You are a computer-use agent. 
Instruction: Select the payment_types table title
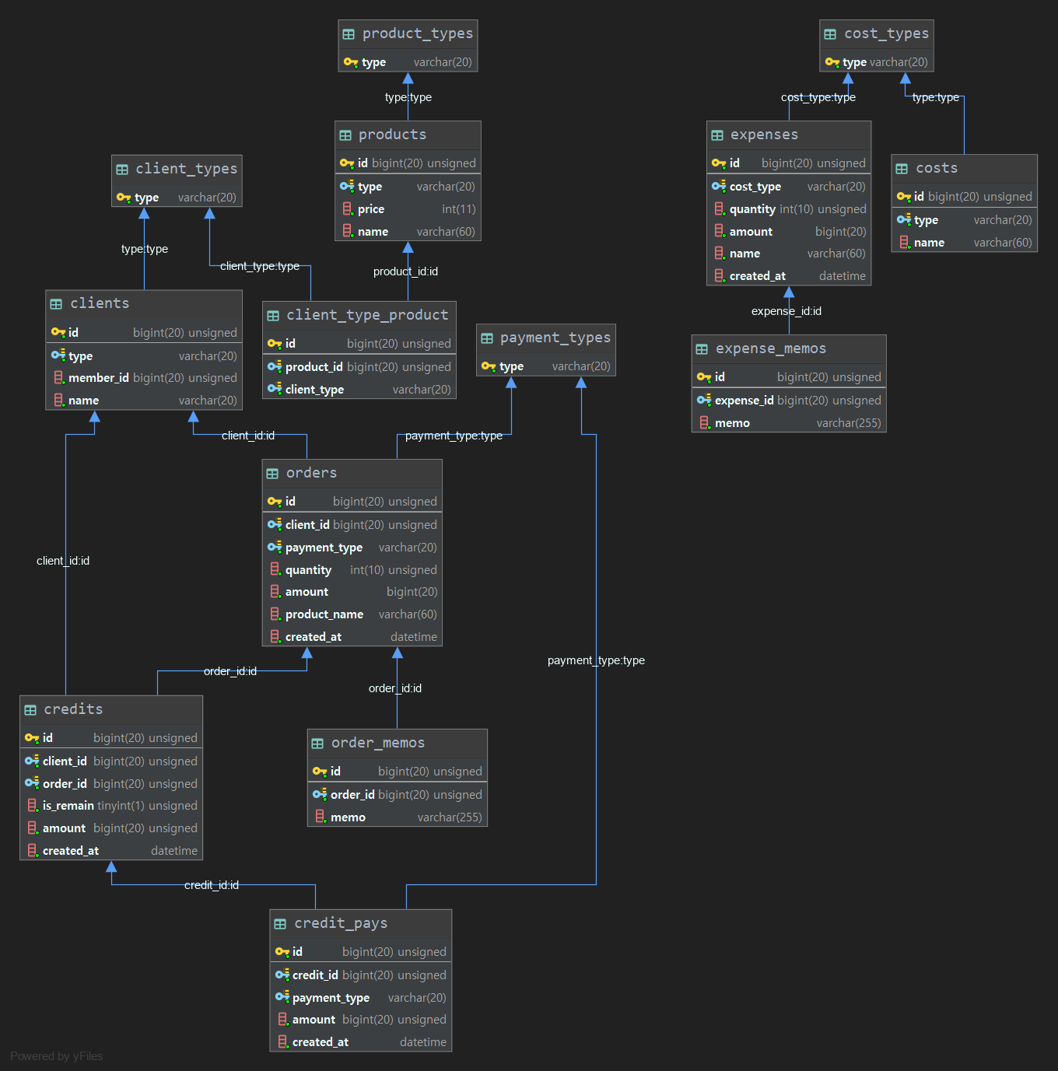click(x=555, y=338)
